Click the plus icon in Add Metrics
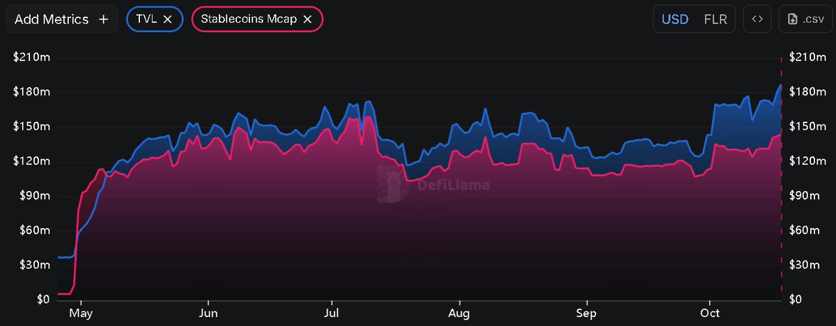The image size is (836, 326). coord(103,19)
